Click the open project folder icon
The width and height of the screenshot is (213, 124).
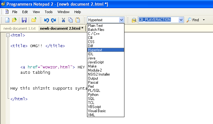(34, 20)
